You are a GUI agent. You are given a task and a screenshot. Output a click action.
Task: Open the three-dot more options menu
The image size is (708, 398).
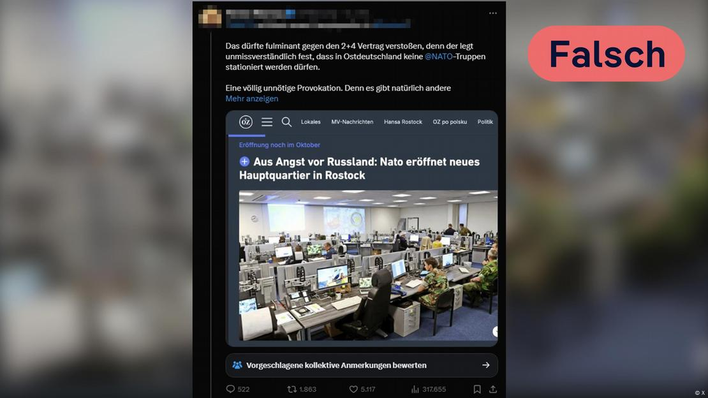pyautogui.click(x=492, y=13)
